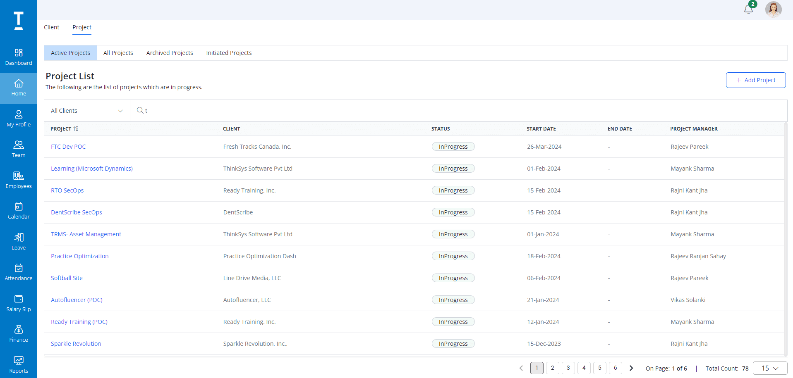Click the END DATE column header

(x=620, y=129)
